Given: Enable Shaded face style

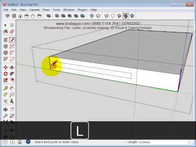Looking at the screenshot, I should tap(119, 16).
